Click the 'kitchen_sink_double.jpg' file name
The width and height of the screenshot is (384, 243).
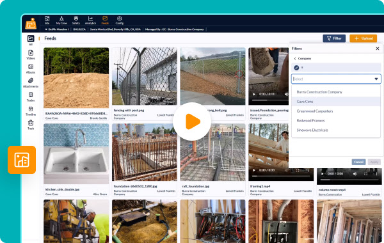point(62,189)
